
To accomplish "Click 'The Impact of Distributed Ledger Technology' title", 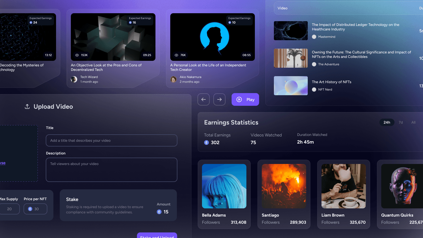I will click(356, 27).
